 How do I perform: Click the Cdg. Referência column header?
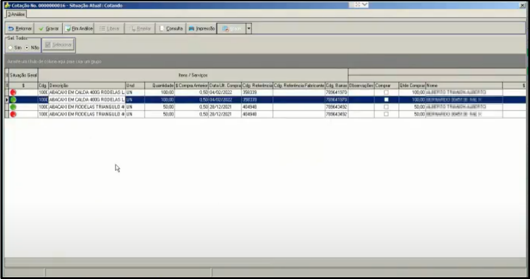pyautogui.click(x=257, y=85)
